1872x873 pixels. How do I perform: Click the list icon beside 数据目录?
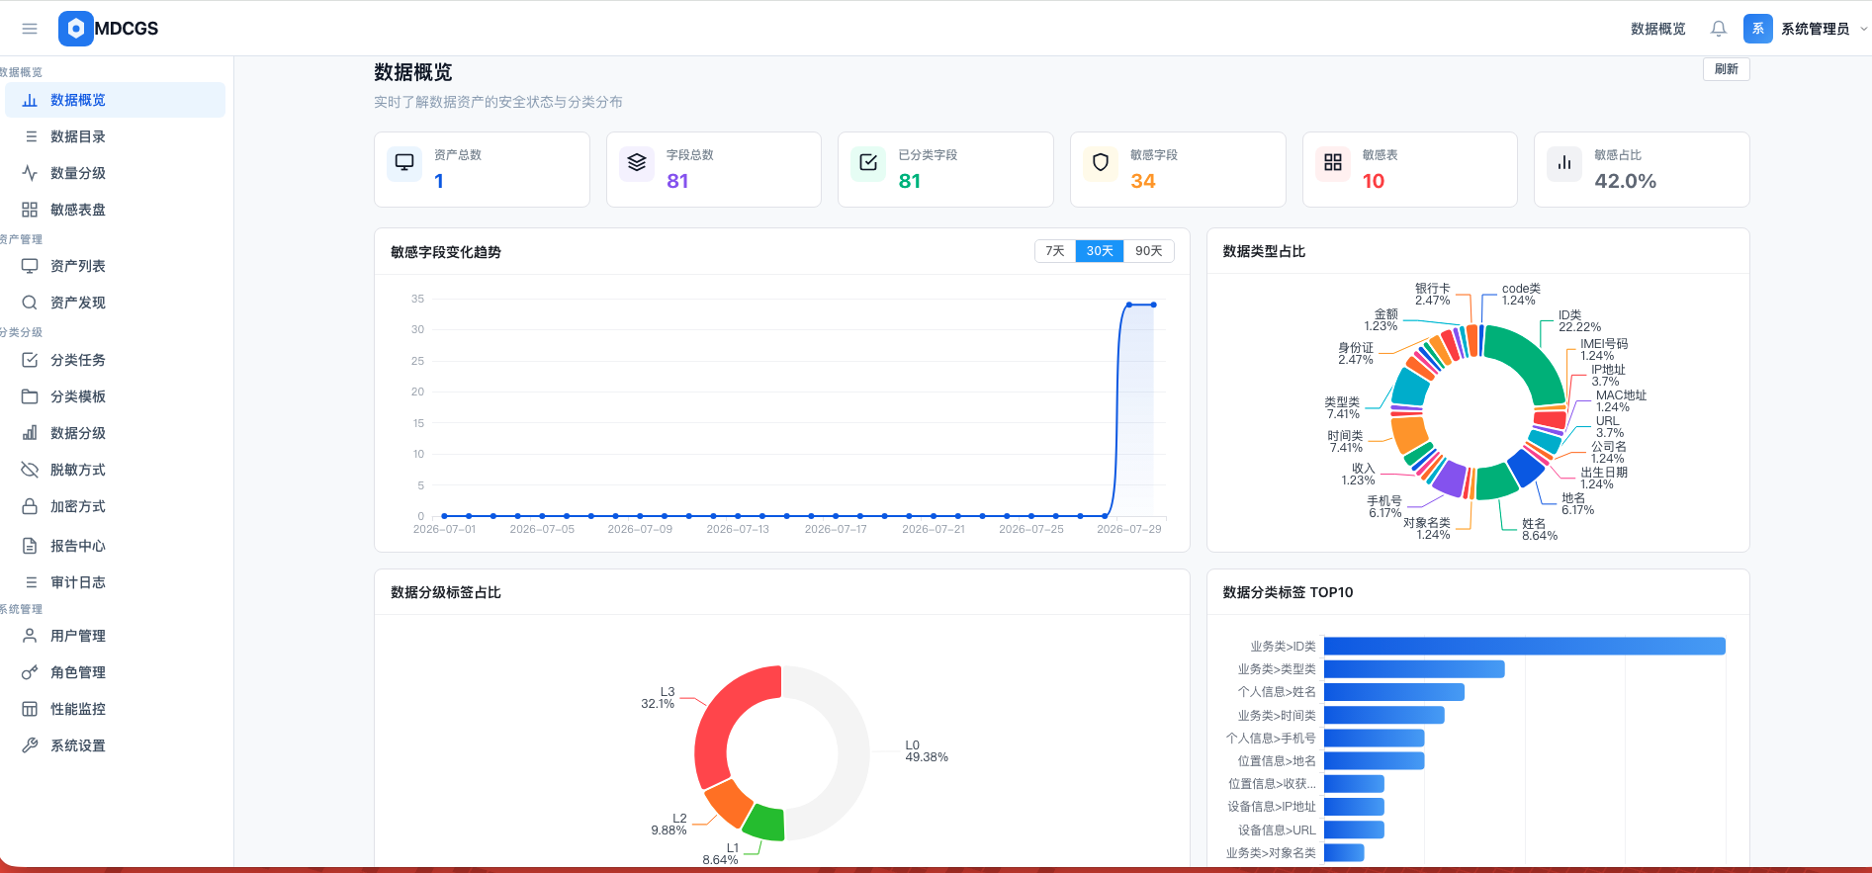tap(30, 136)
